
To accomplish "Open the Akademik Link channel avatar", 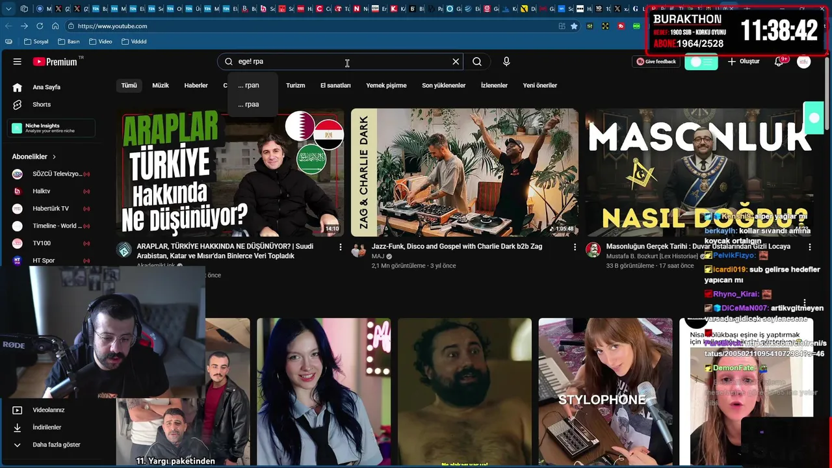I will [123, 250].
